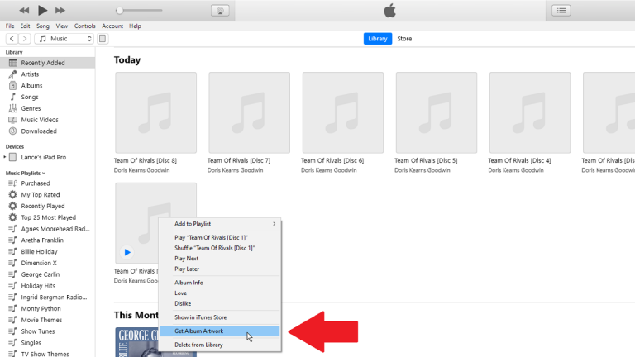Open Album Info from context menu
This screenshot has width=635, height=357.
220,283
